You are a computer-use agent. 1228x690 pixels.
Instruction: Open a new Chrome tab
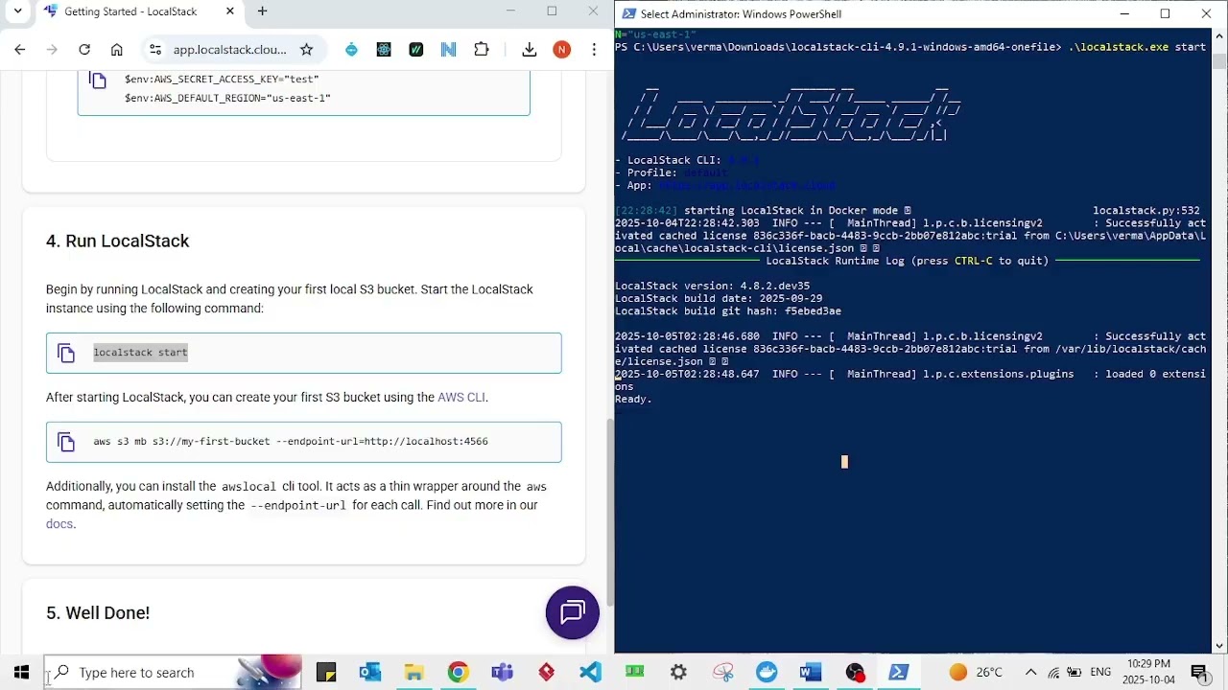[x=262, y=11]
